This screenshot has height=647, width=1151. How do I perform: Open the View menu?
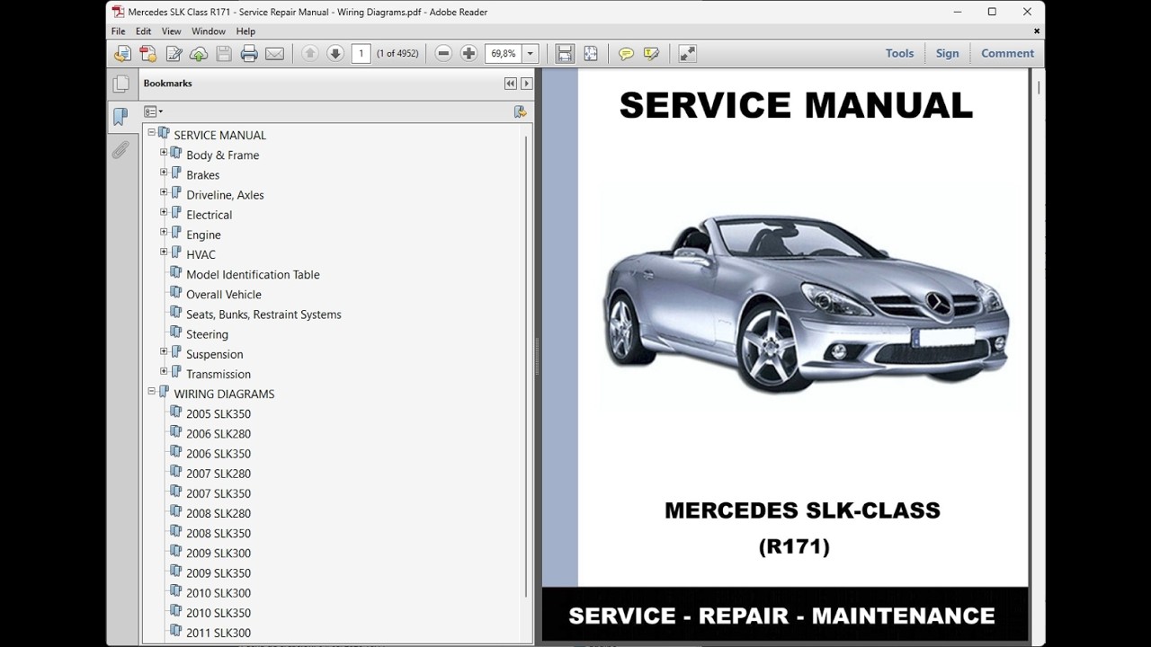(171, 31)
